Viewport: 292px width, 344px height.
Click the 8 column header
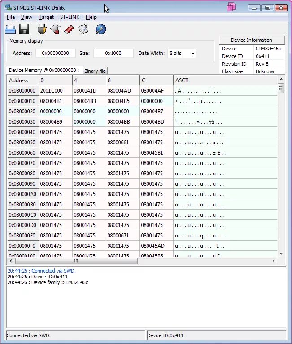point(123,80)
